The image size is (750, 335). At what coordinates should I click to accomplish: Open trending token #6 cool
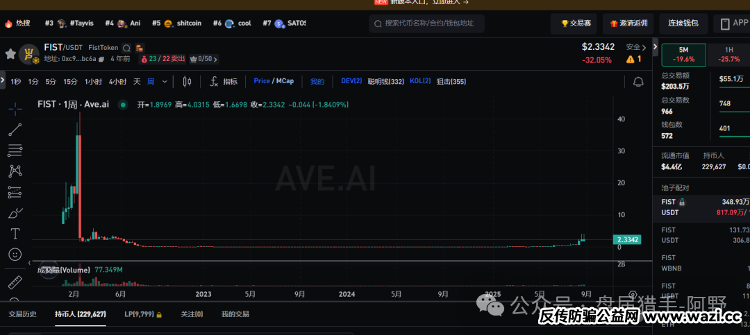(x=232, y=23)
